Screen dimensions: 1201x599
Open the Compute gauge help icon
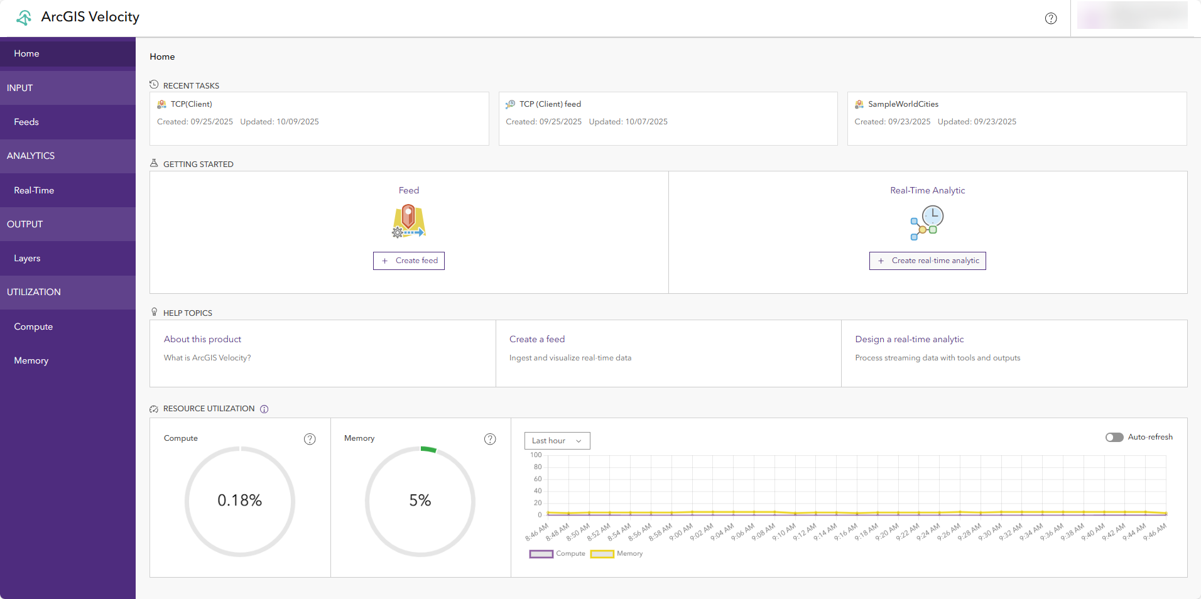tap(310, 439)
